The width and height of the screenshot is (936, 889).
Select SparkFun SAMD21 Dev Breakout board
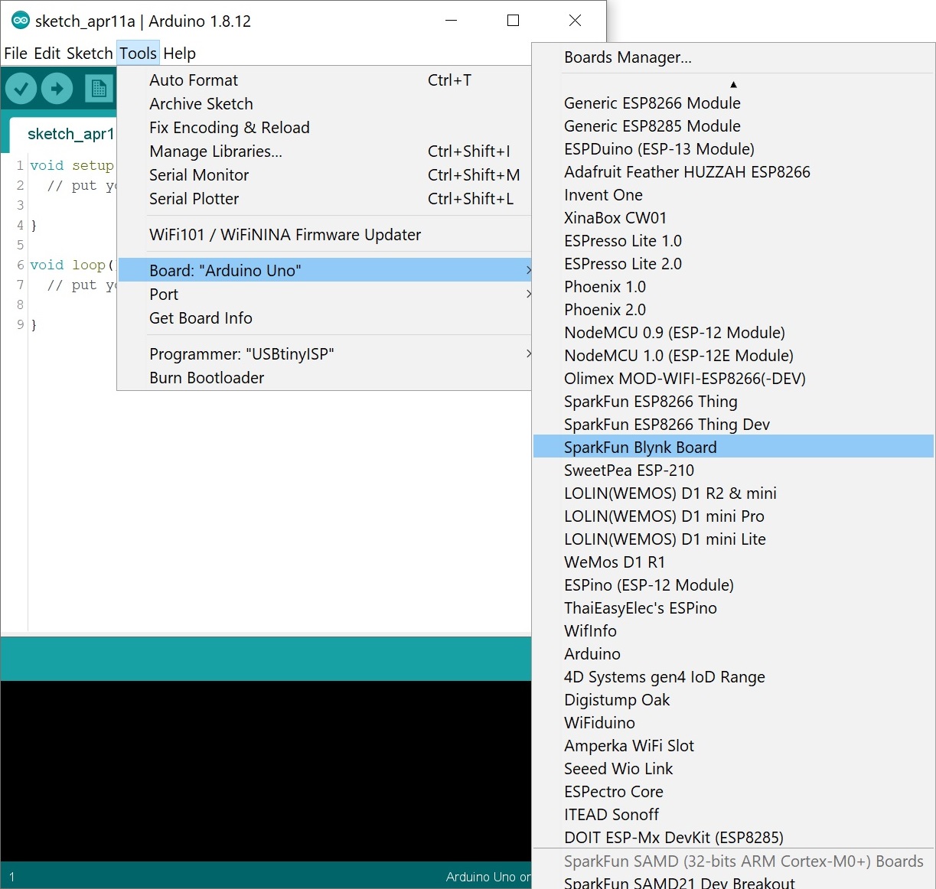(x=733, y=882)
